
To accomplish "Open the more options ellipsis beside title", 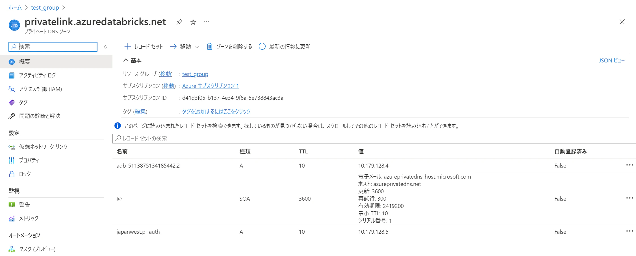I will point(207,22).
